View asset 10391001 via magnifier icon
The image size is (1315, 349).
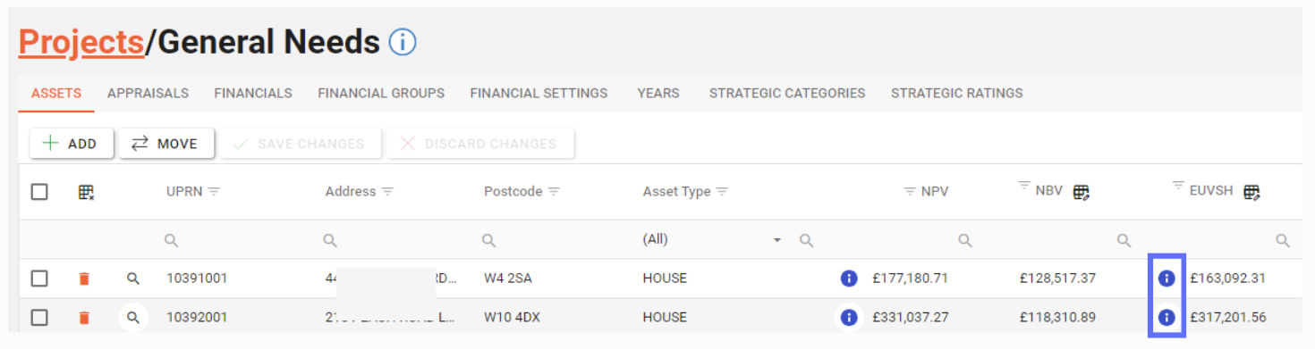click(x=133, y=278)
